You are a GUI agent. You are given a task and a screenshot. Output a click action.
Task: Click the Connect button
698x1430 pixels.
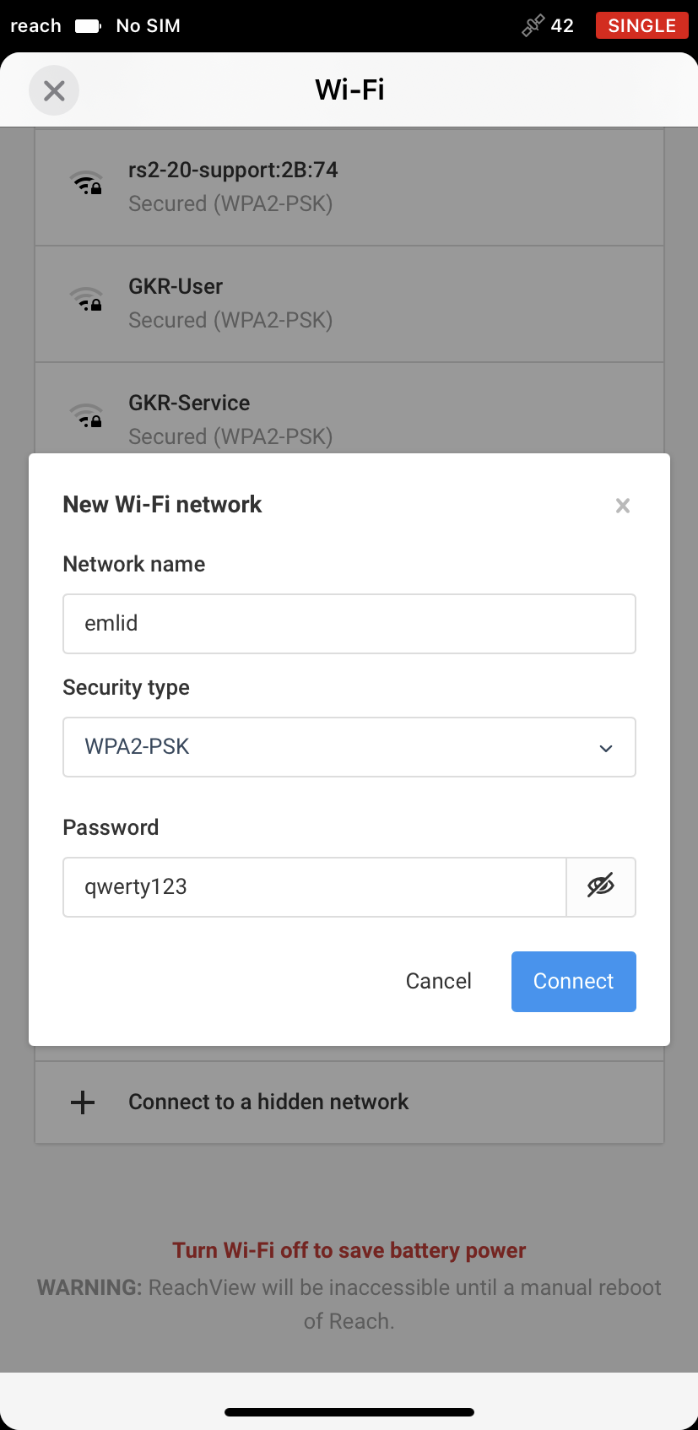coord(574,982)
